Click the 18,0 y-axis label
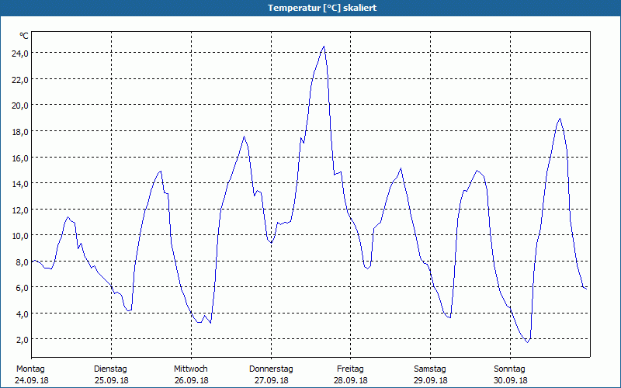This screenshot has width=621, height=388. coord(20,132)
